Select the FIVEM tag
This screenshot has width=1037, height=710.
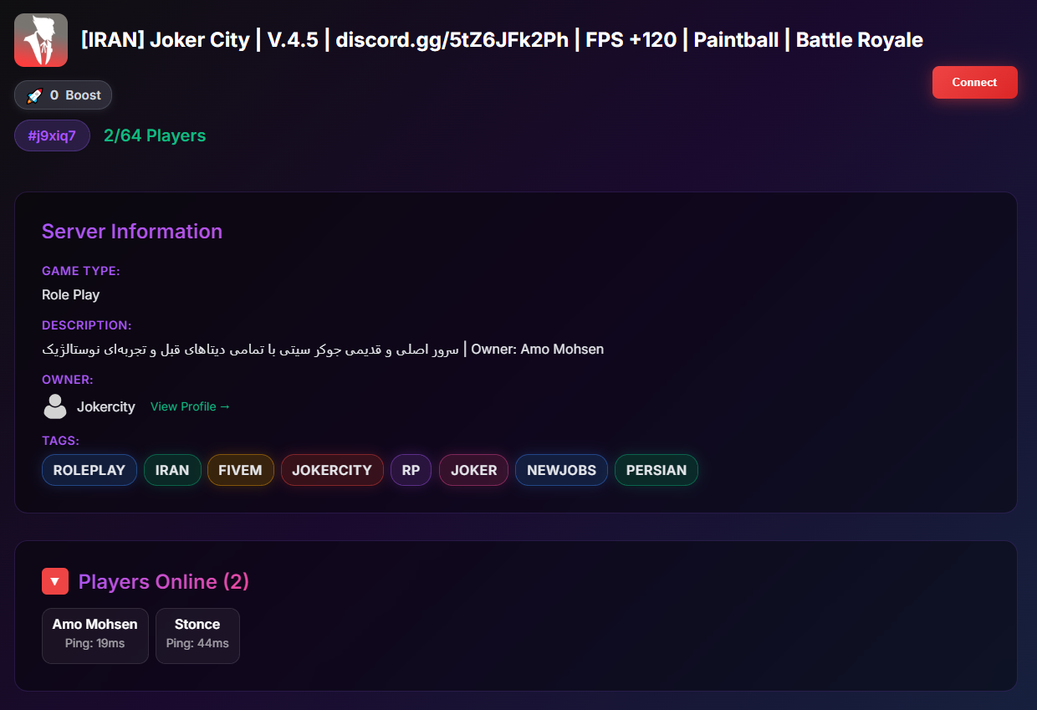241,470
